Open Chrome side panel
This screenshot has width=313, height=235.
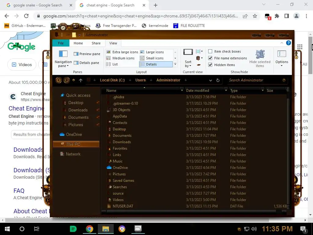point(287,16)
